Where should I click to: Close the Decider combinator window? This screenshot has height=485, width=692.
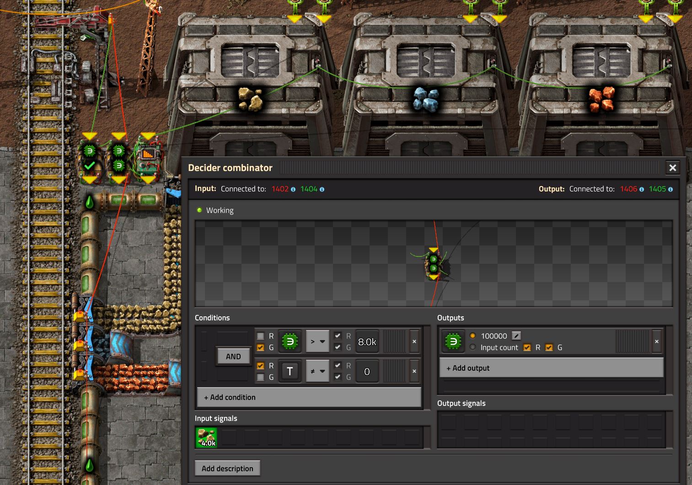click(672, 168)
